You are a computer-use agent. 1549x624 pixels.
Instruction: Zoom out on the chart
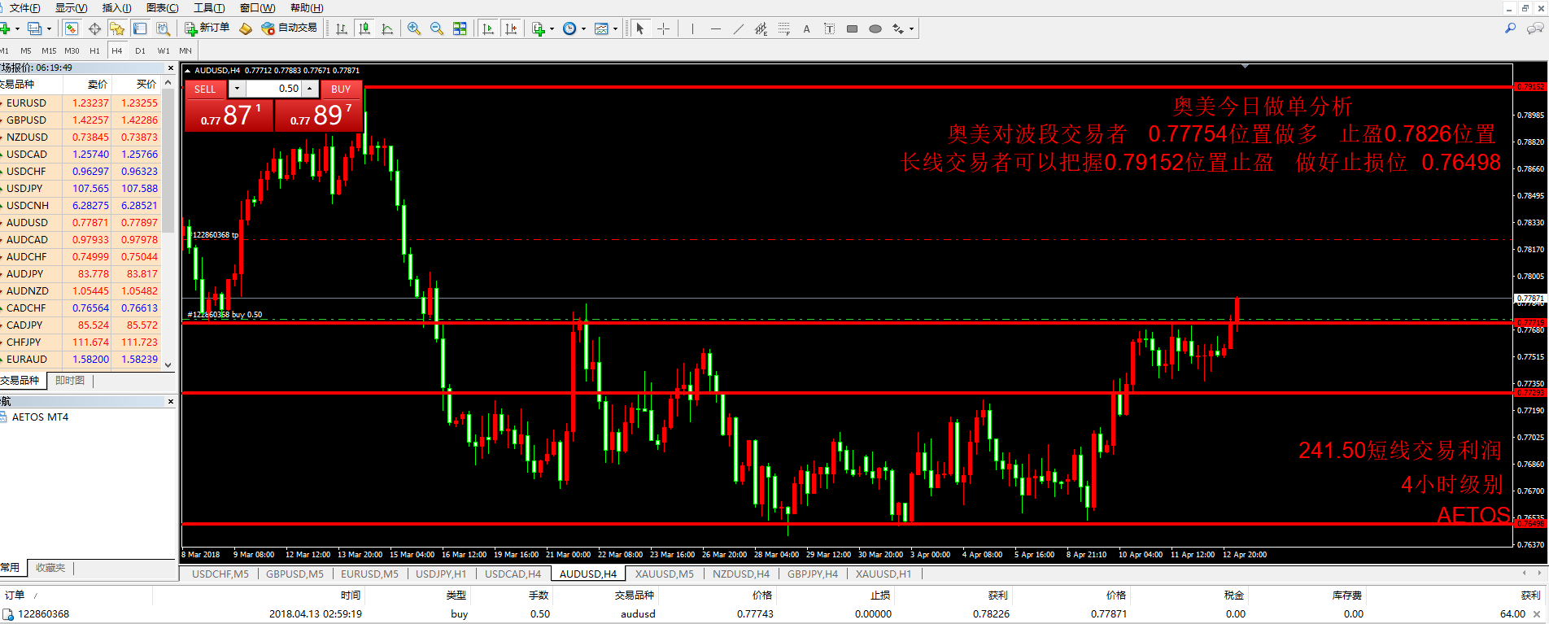click(x=437, y=28)
